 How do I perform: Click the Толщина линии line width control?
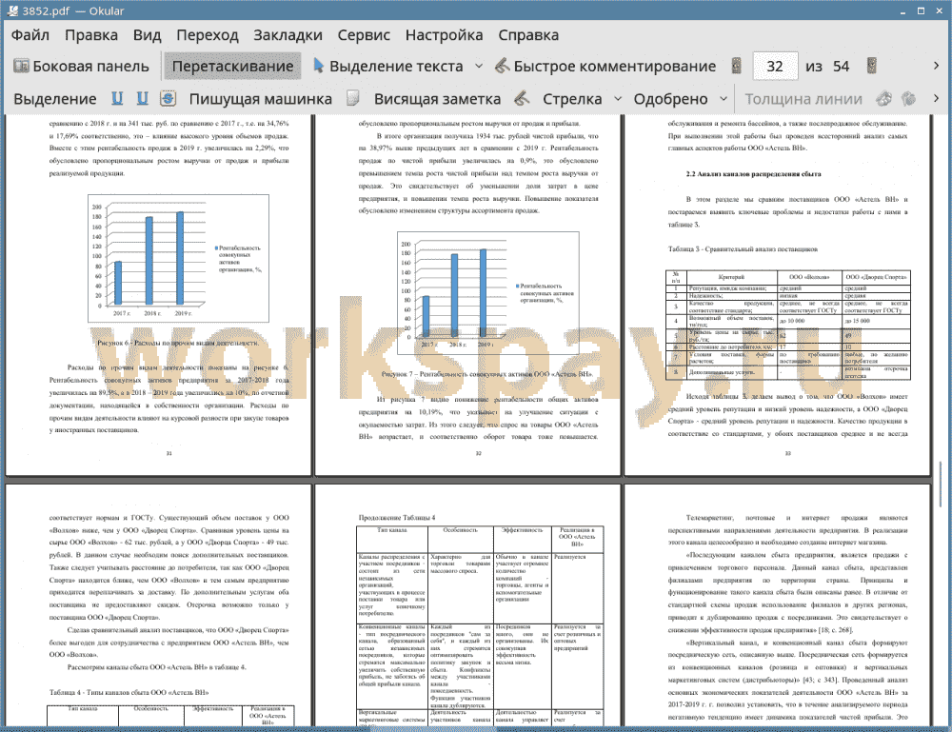(803, 99)
